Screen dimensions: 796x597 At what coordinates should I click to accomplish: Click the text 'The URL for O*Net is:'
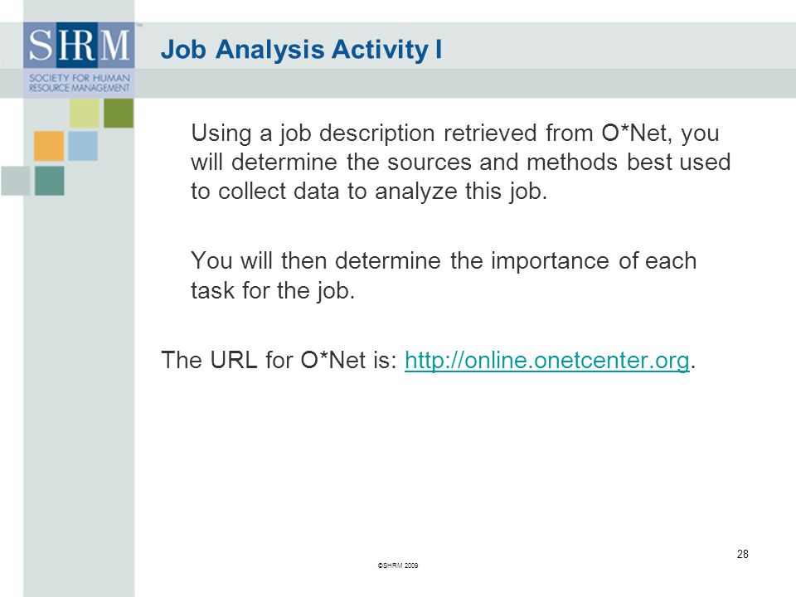coord(279,360)
